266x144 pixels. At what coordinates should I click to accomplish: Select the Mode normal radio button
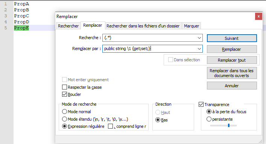point(64,112)
